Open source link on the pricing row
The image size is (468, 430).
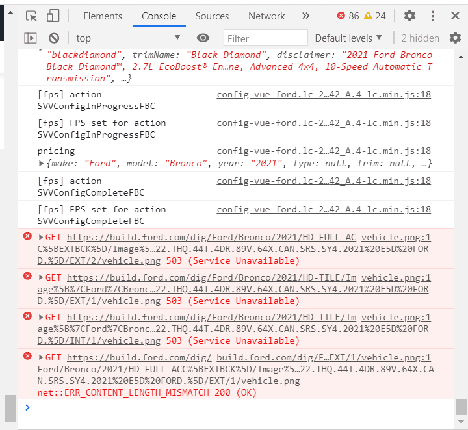tap(324, 151)
